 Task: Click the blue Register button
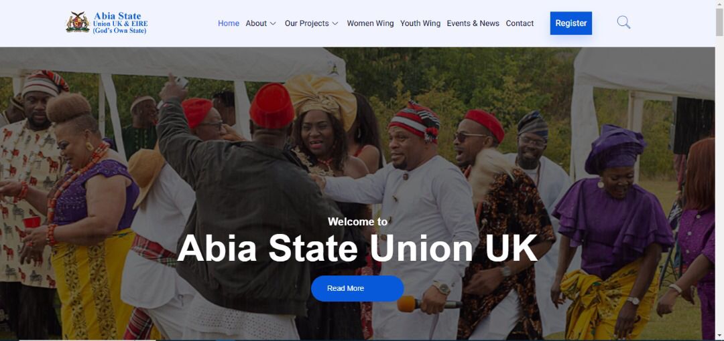570,23
